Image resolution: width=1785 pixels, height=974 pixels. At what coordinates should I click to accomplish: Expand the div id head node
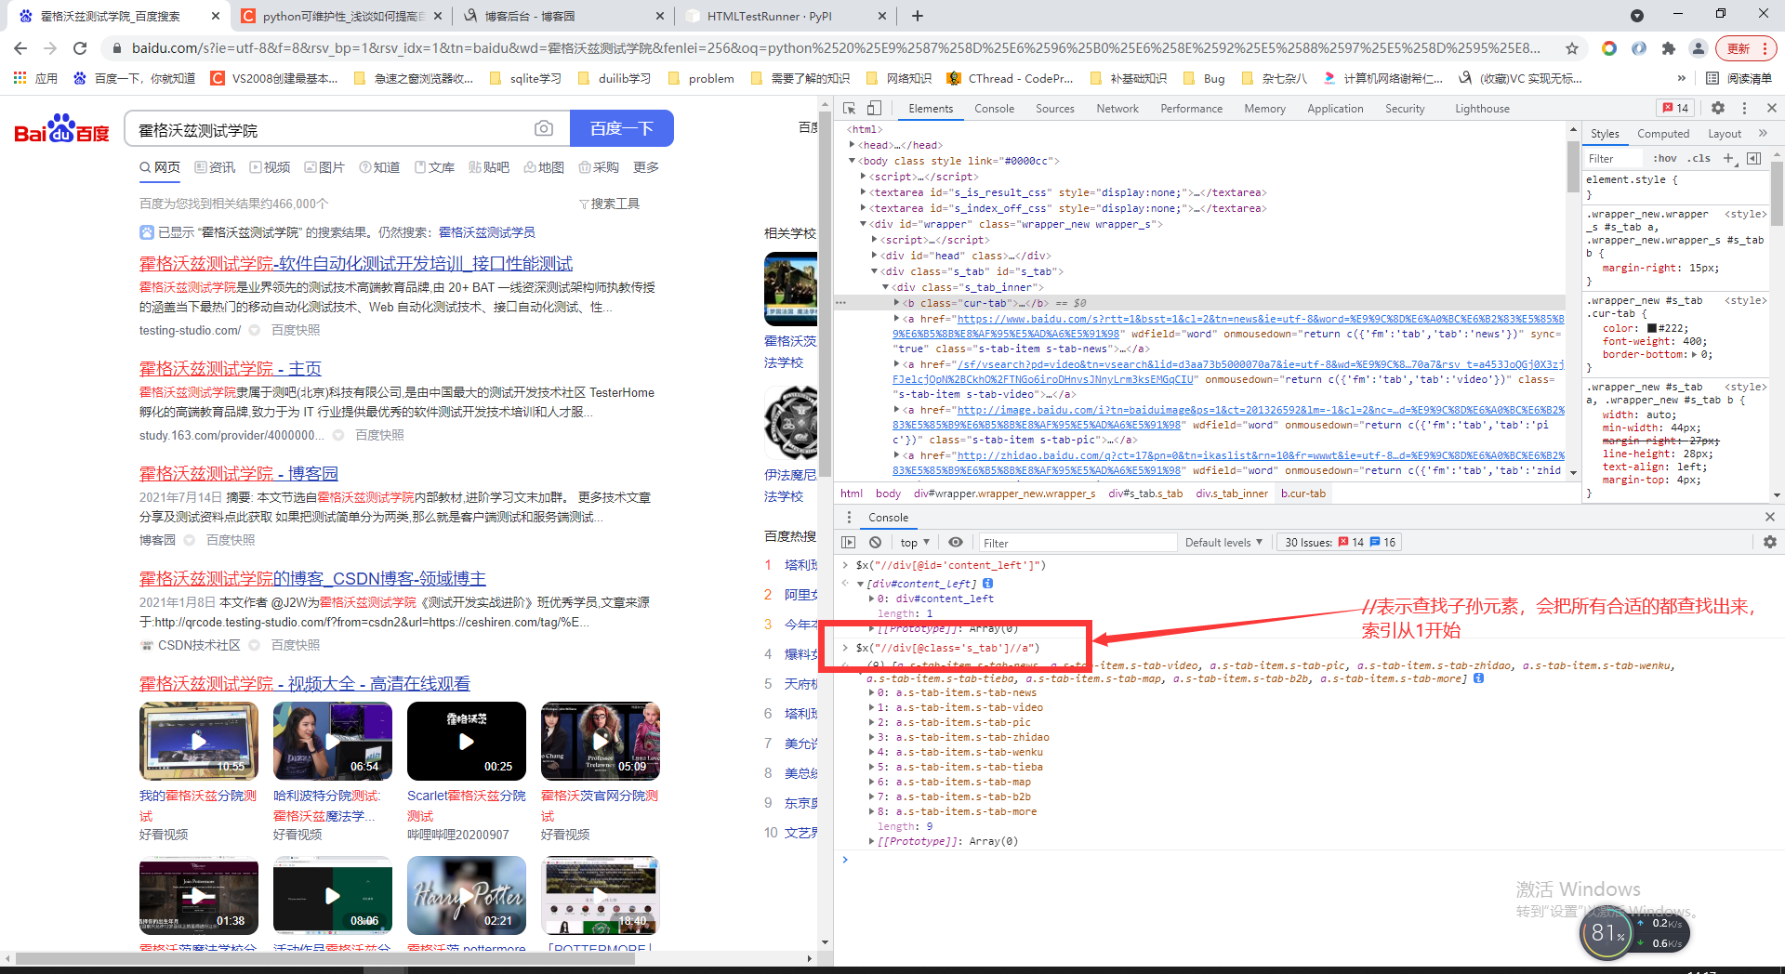tap(875, 256)
